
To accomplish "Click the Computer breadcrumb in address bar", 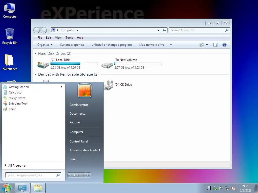I will 68,30.
